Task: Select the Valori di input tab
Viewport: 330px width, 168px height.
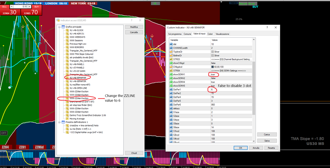Action: 199,34
